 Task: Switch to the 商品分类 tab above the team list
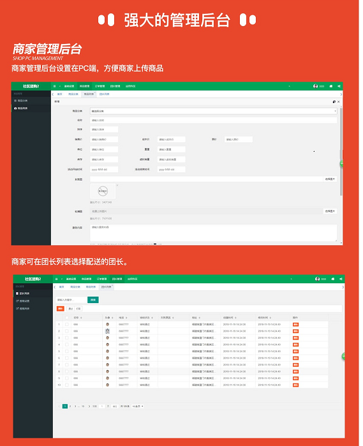pyautogui.click(x=75, y=287)
